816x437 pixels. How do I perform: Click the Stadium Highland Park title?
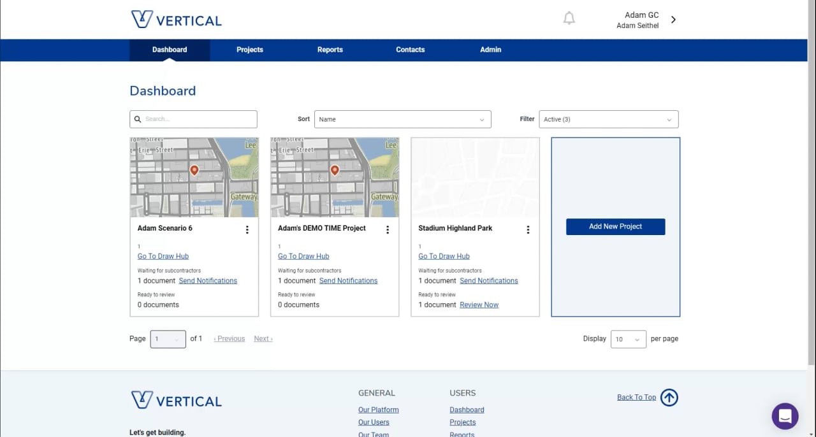455,228
